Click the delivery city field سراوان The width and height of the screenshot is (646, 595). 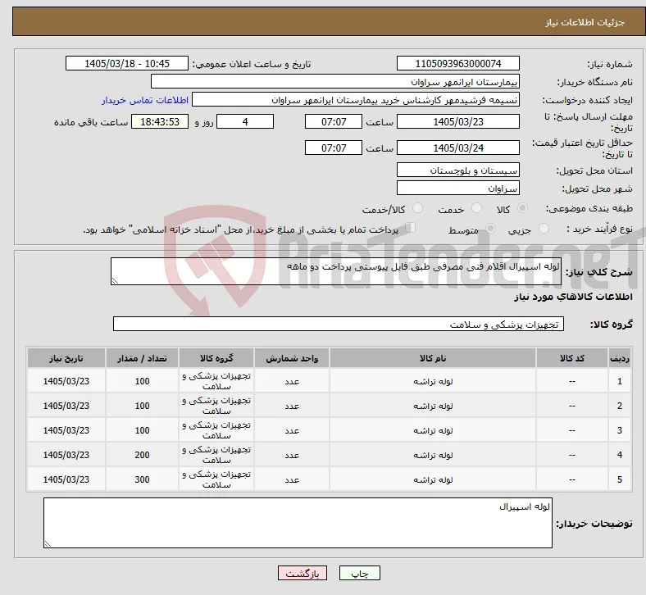coord(458,188)
